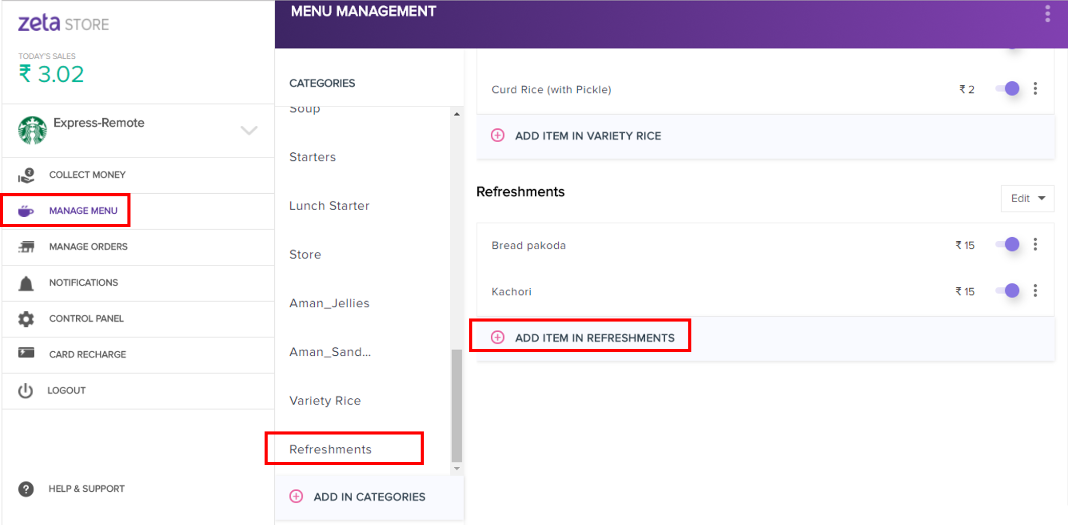Click the Bread pakoda item name

pyautogui.click(x=529, y=245)
